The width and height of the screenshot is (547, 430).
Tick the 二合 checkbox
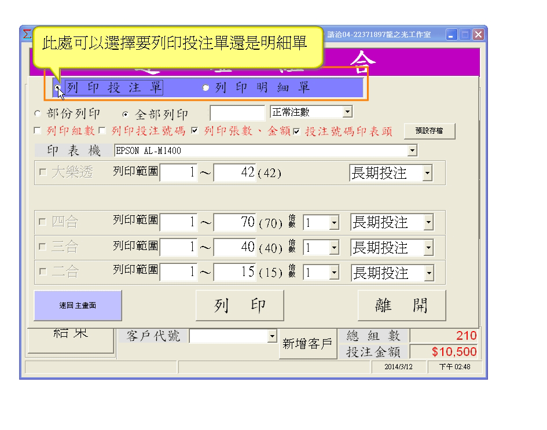pyautogui.click(x=43, y=271)
